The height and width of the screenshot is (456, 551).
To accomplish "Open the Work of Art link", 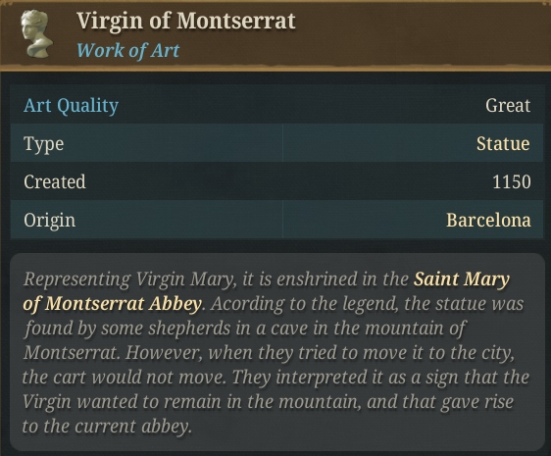I will pos(127,51).
